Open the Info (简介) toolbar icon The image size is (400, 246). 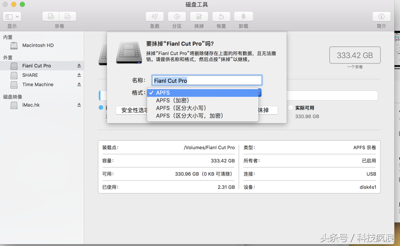coord(381,17)
